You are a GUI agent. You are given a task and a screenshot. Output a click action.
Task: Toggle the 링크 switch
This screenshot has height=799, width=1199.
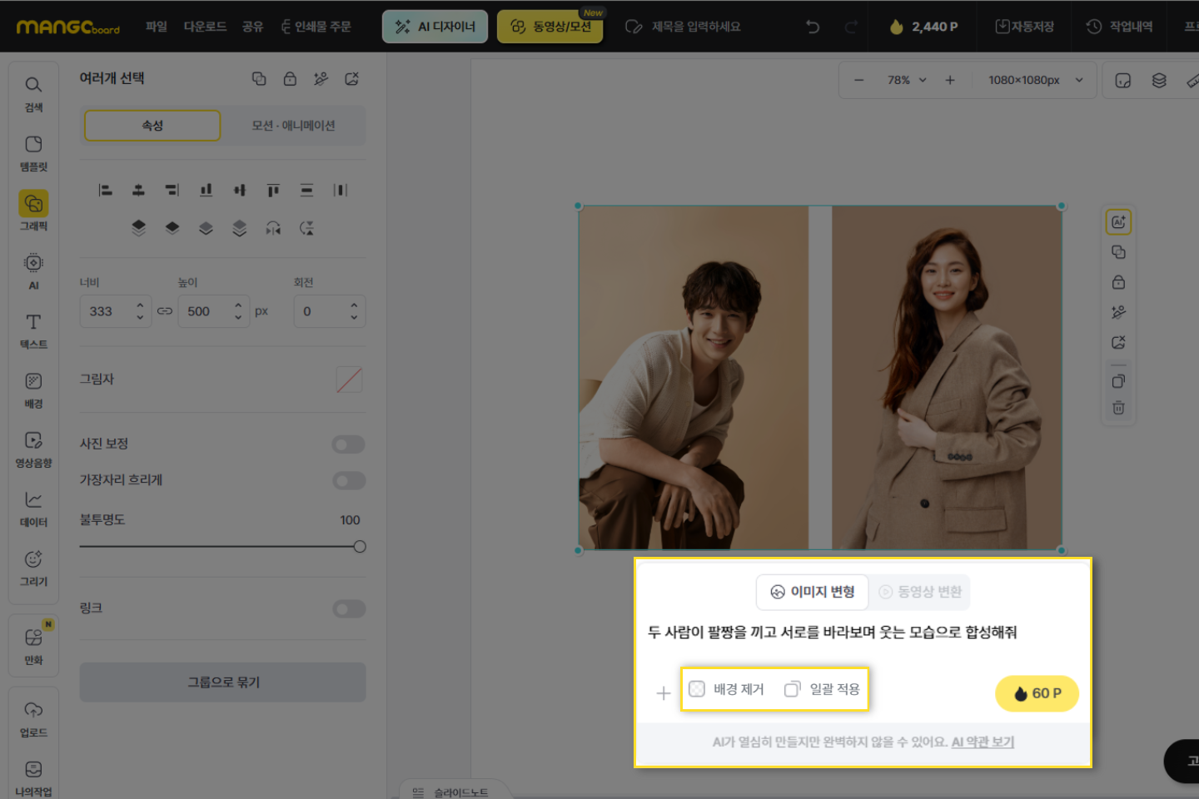click(349, 609)
